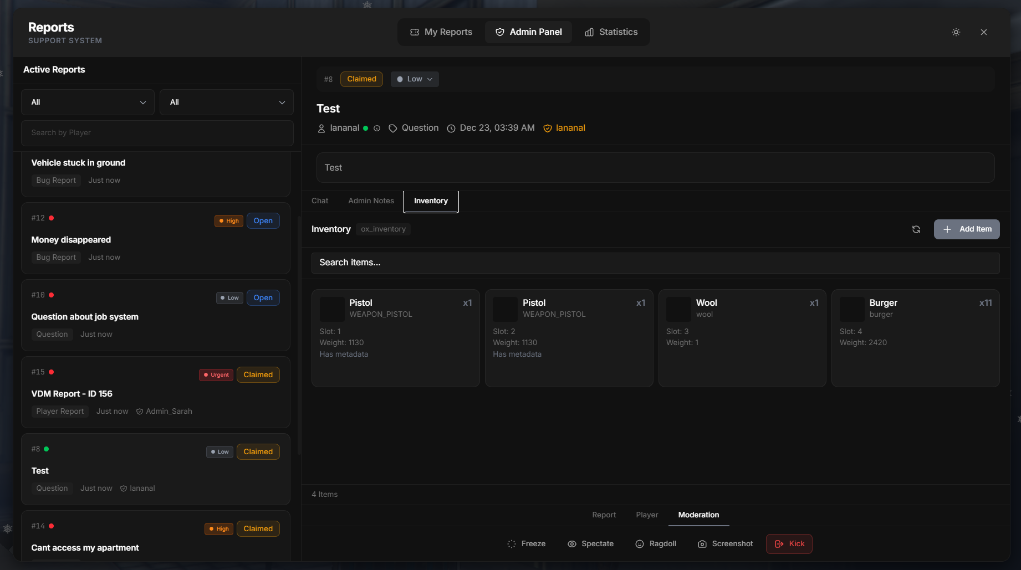Click the Player Report tag on VDM report
This screenshot has height=570, width=1021.
pyautogui.click(x=60, y=411)
